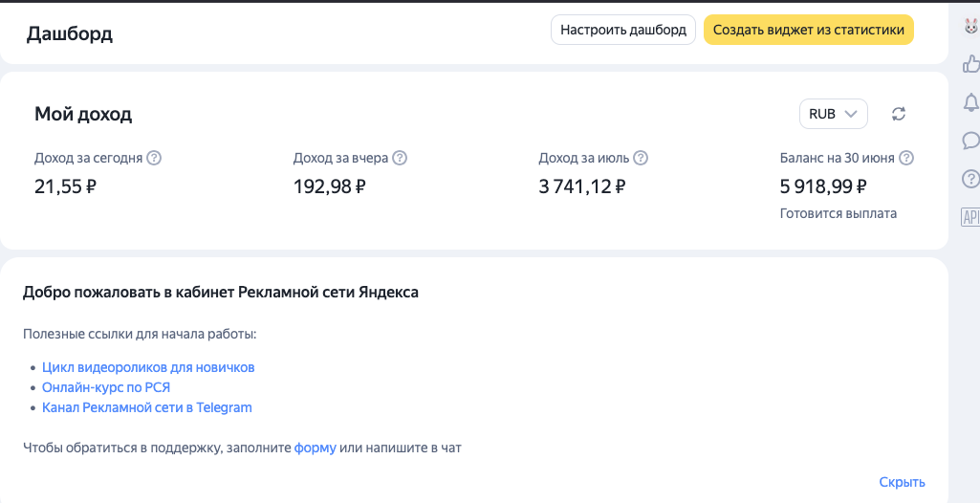
Task: Select the 192,98 ₽ yesterday income value
Action: coord(329,186)
